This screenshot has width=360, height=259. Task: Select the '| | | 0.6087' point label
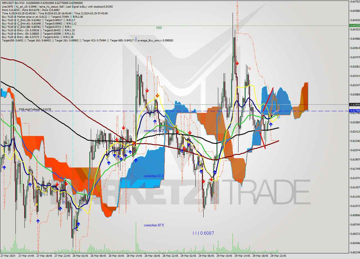click(x=203, y=233)
